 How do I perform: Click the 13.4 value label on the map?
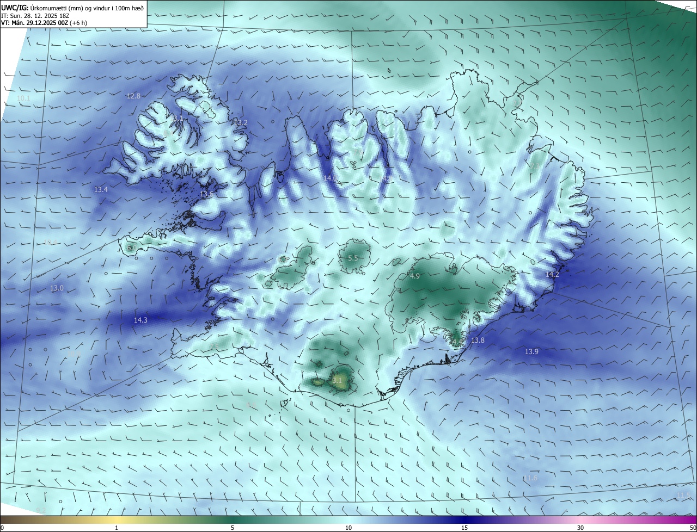click(x=101, y=190)
